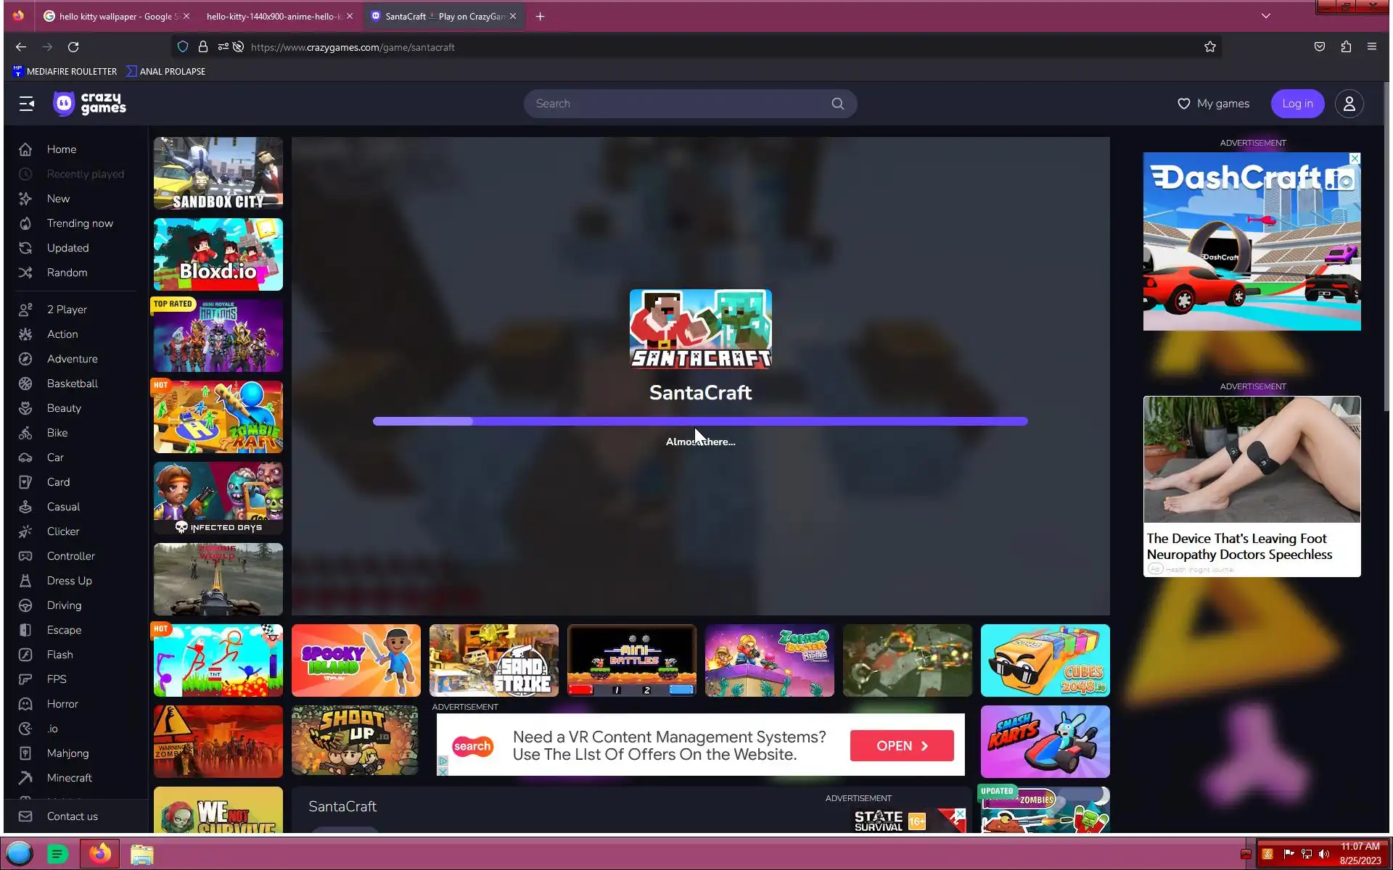Viewport: 1393px width, 870px height.
Task: Expand the list all tabs arrow
Action: point(1266,16)
